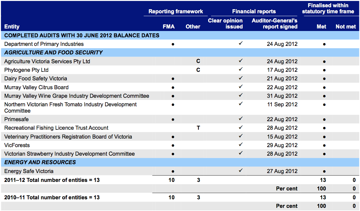Select Murray Valley Citrus Board's "22 Aug 2012" date

[x=282, y=88]
